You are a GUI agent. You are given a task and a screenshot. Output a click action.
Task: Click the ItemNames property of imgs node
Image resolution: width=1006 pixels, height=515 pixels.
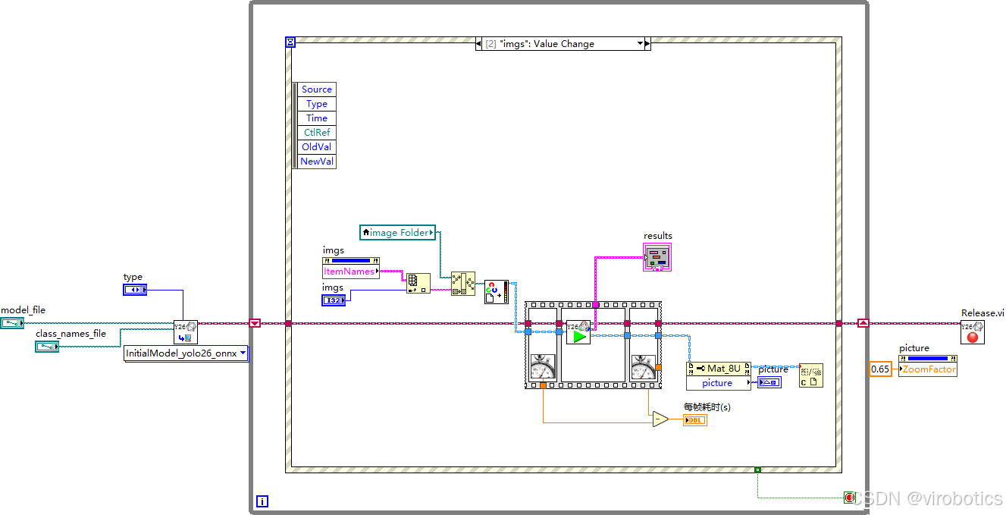[x=351, y=272]
